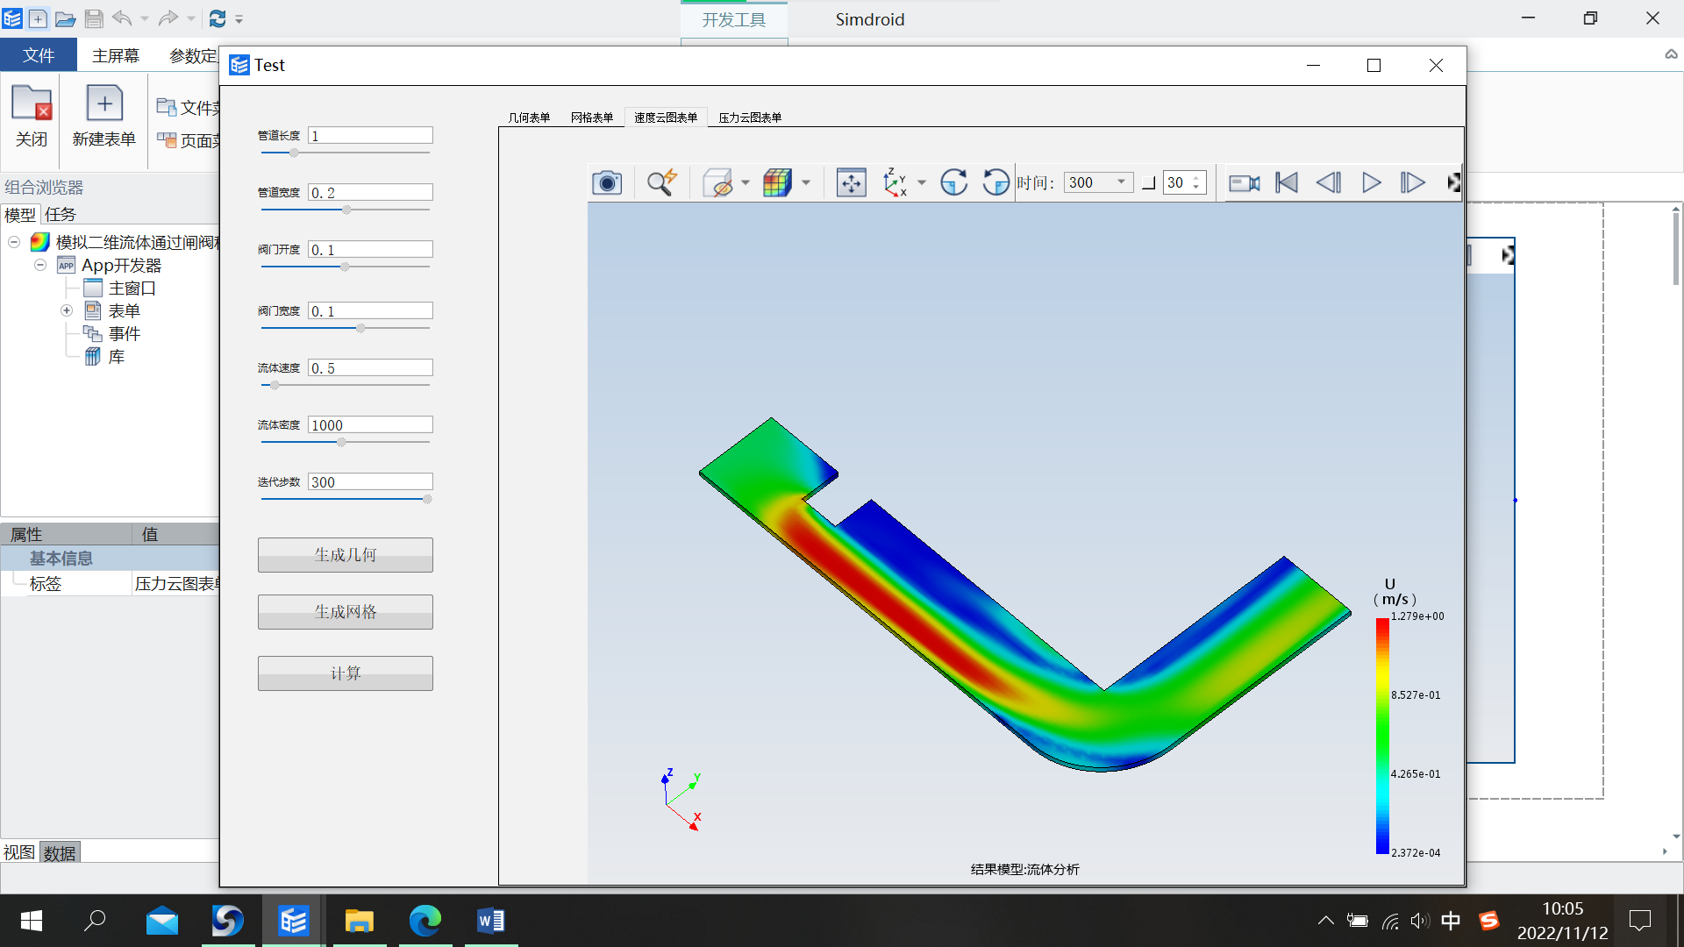Rotate view clockwise icon
Screen dimensions: 1684x947
(953, 182)
